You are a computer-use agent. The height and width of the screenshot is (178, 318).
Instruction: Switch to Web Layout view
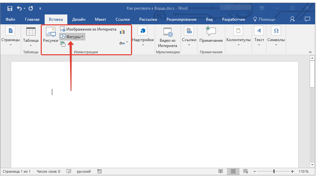coord(245,171)
